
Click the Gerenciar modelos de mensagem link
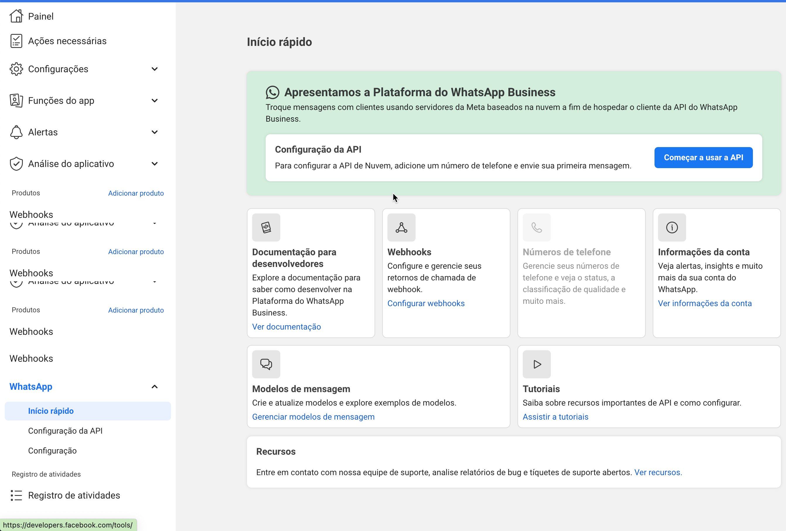(313, 417)
